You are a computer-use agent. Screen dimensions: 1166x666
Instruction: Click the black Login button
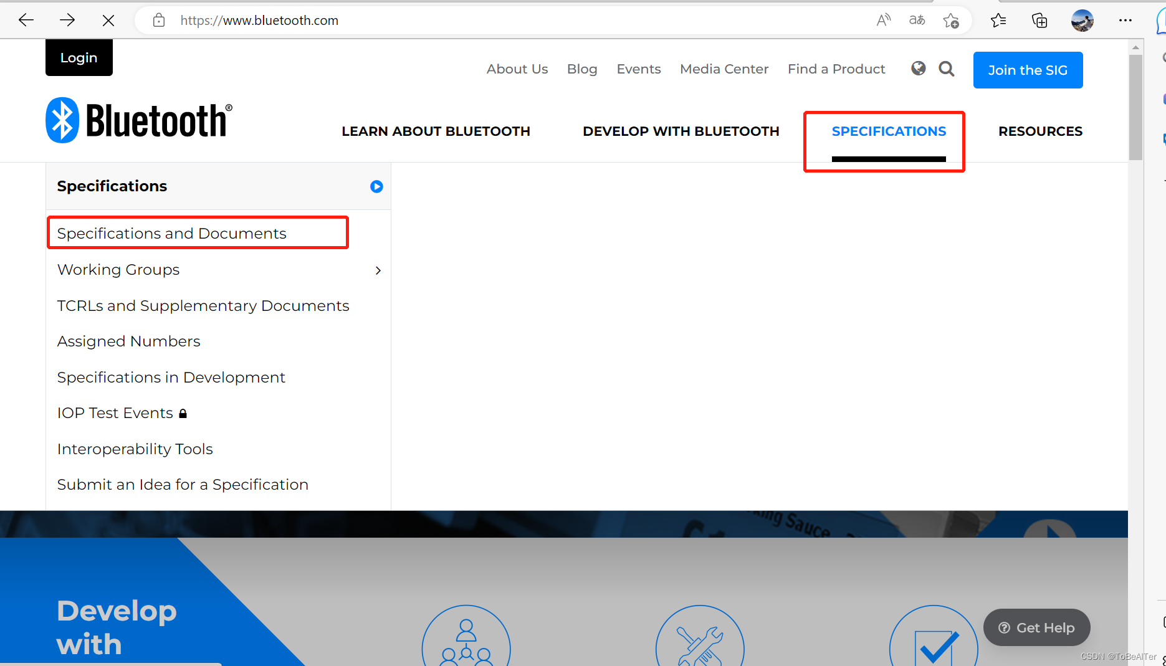[79, 57]
